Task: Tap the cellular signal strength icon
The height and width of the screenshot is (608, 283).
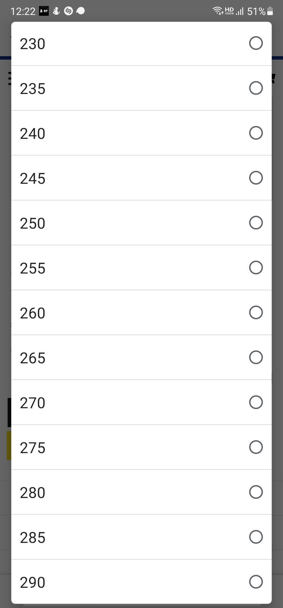Action: pyautogui.click(x=240, y=11)
